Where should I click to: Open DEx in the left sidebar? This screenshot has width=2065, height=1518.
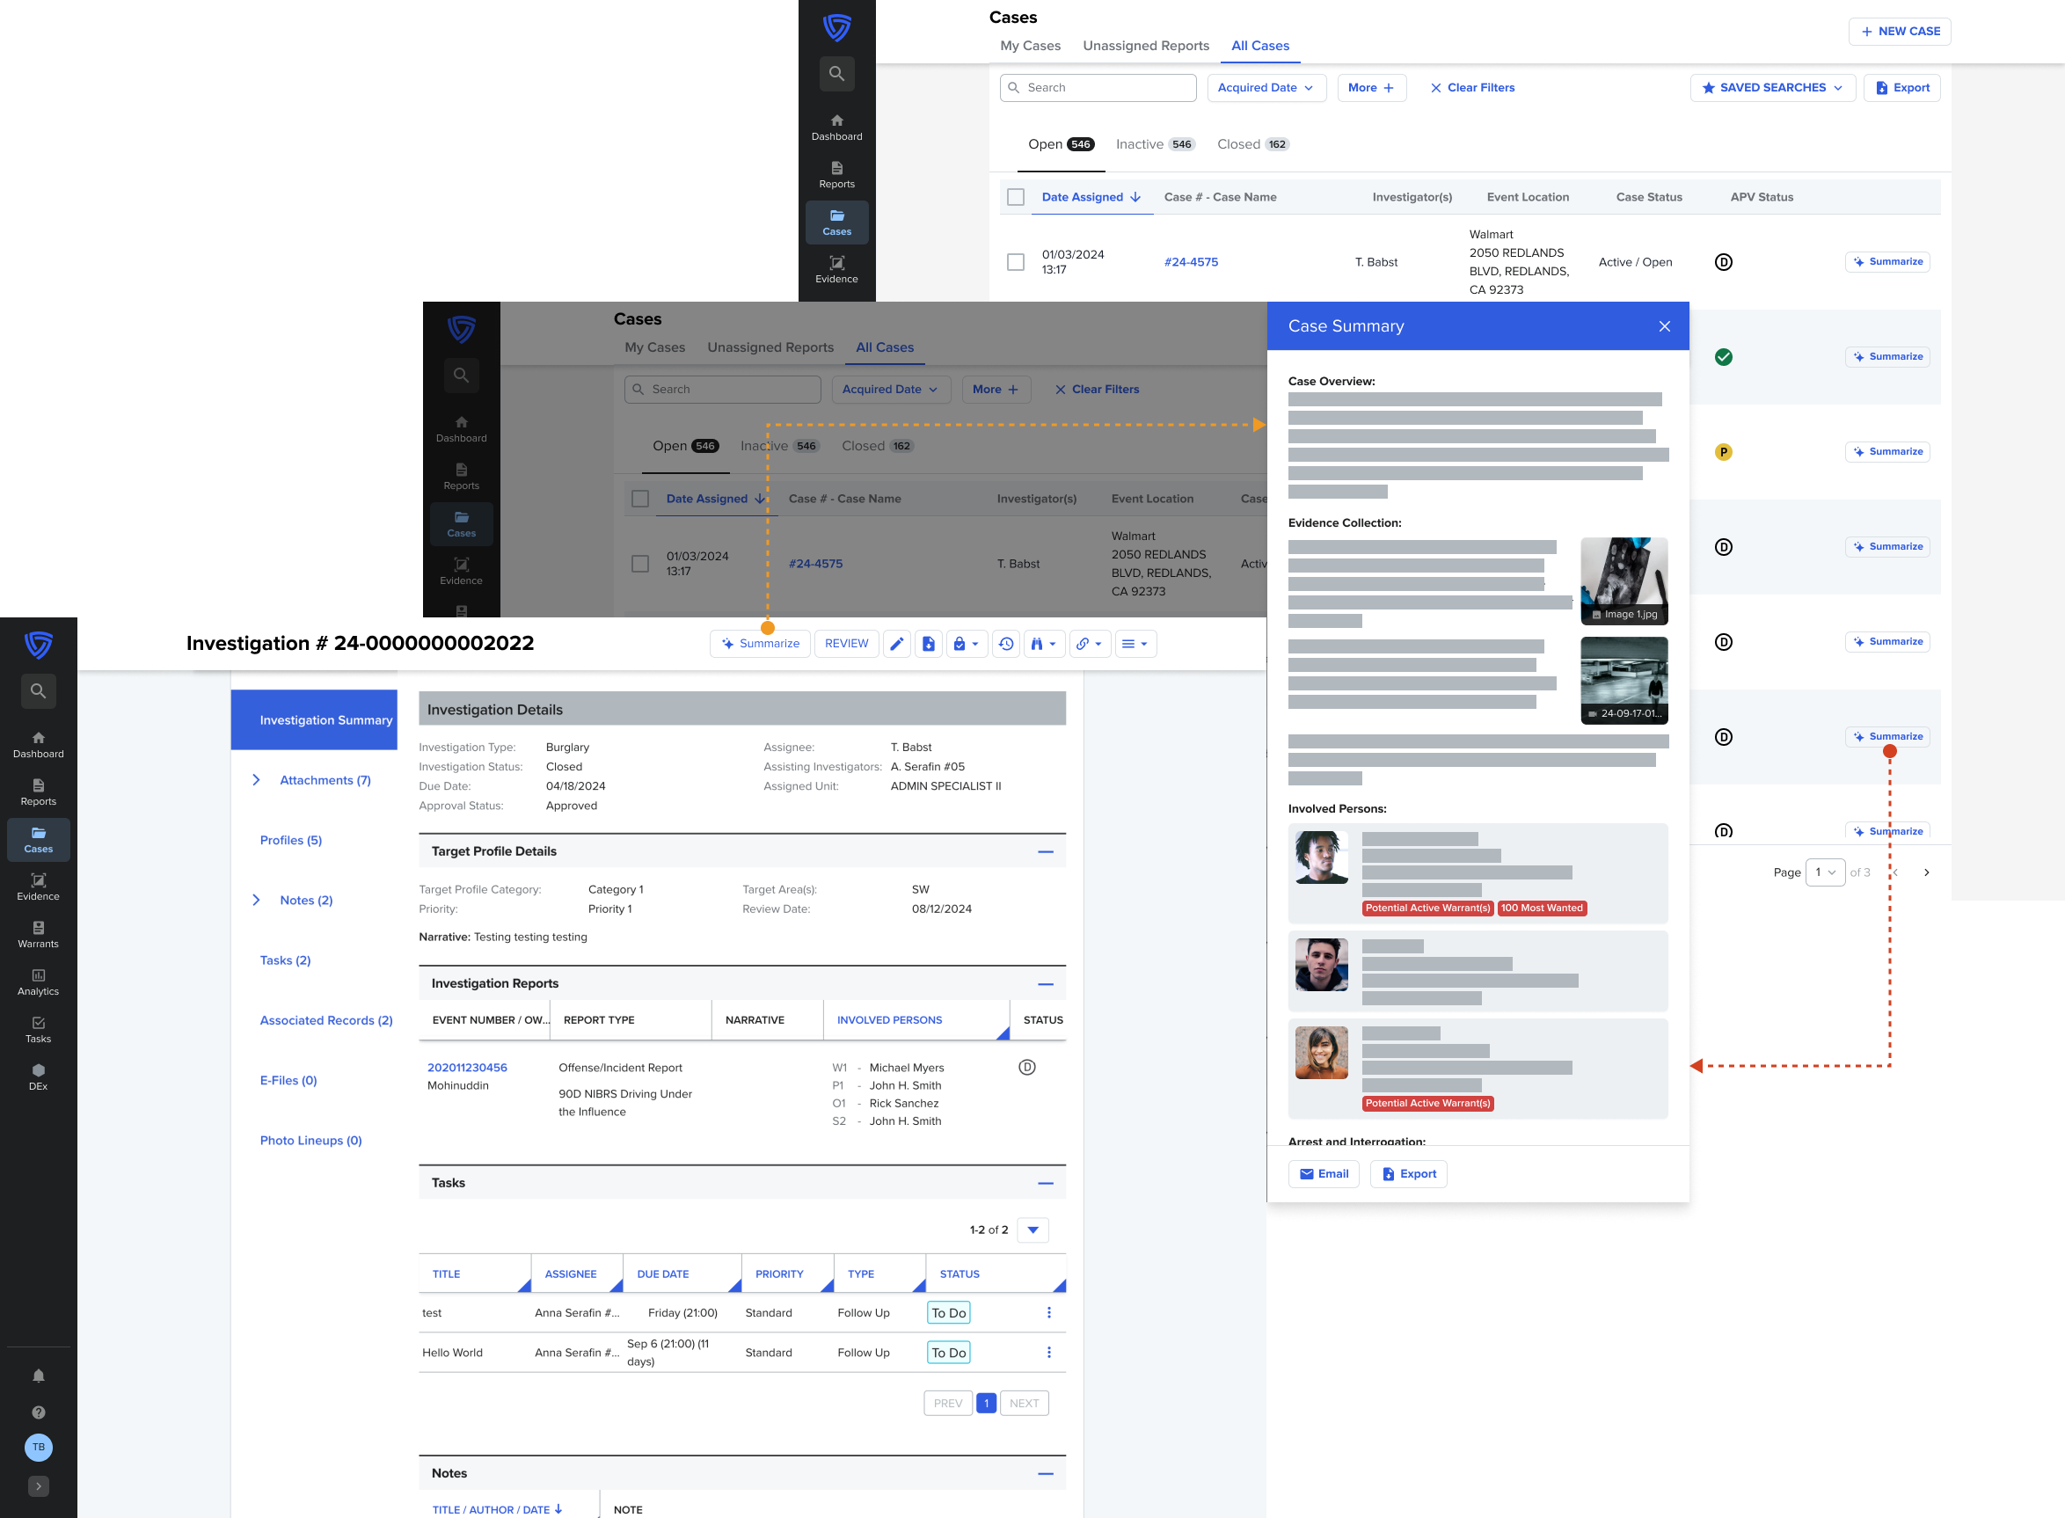click(x=38, y=1076)
